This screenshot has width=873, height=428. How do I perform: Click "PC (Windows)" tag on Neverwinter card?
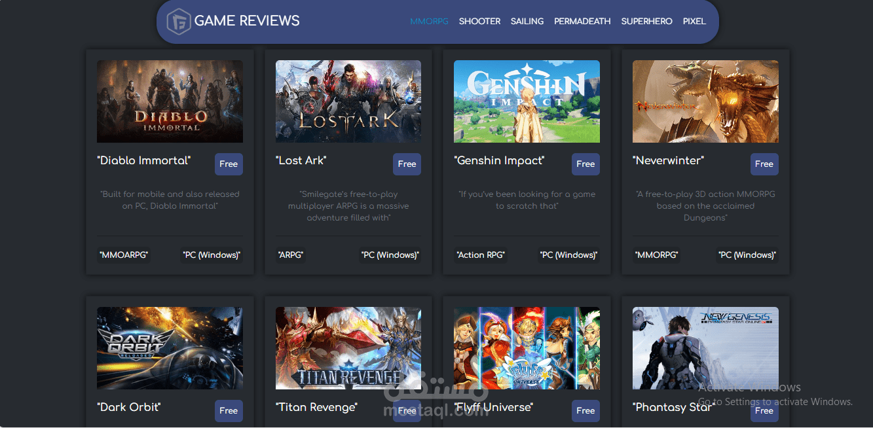747,255
